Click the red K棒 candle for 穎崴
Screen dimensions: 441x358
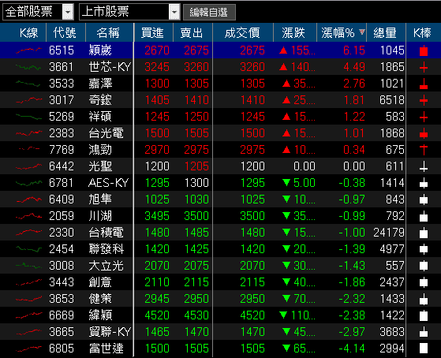(x=424, y=50)
